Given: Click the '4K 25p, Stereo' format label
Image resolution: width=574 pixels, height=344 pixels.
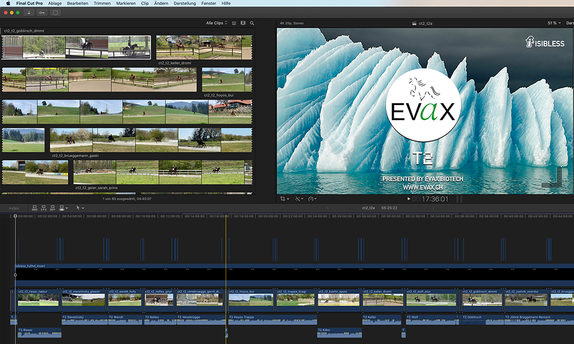Looking at the screenshot, I should 292,23.
